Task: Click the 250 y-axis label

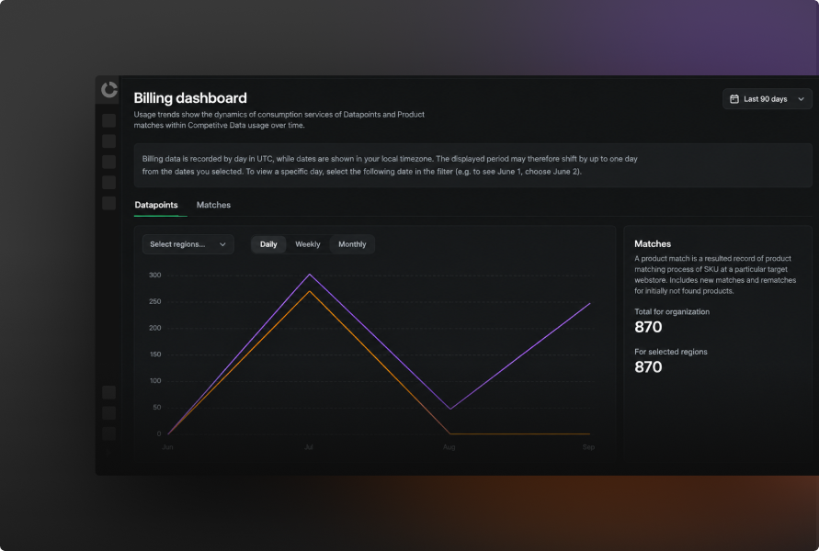Action: tap(155, 301)
